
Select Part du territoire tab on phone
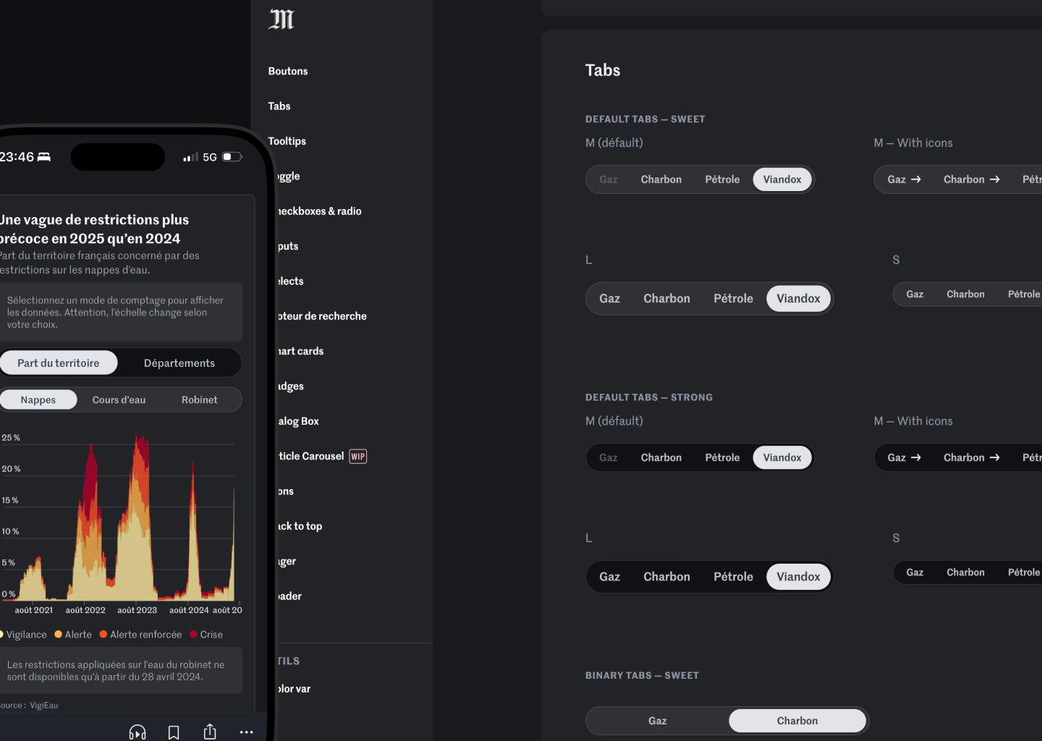pyautogui.click(x=59, y=363)
